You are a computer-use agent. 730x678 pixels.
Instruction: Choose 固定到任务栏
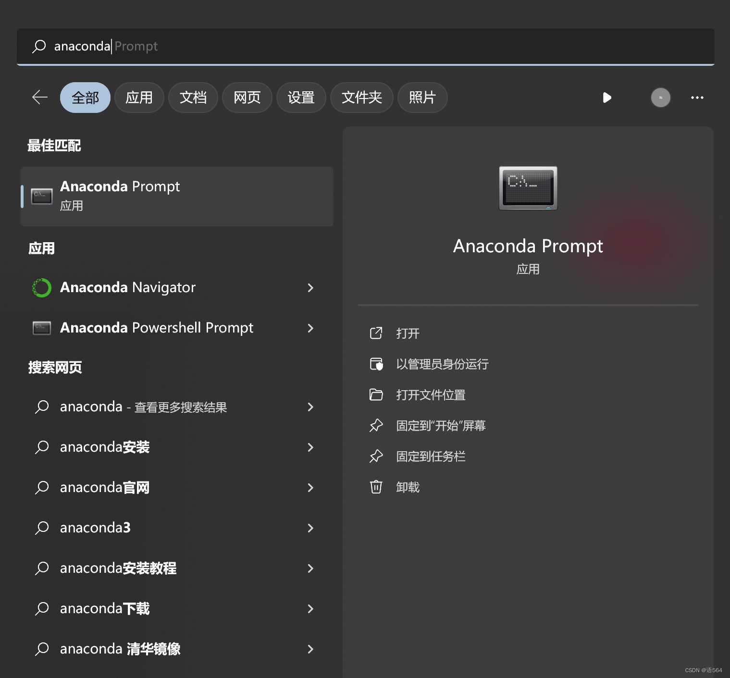(x=431, y=456)
